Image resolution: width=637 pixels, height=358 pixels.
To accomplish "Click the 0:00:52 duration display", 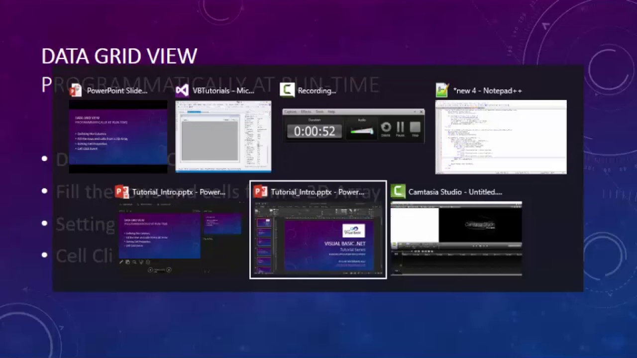I will tap(315, 131).
